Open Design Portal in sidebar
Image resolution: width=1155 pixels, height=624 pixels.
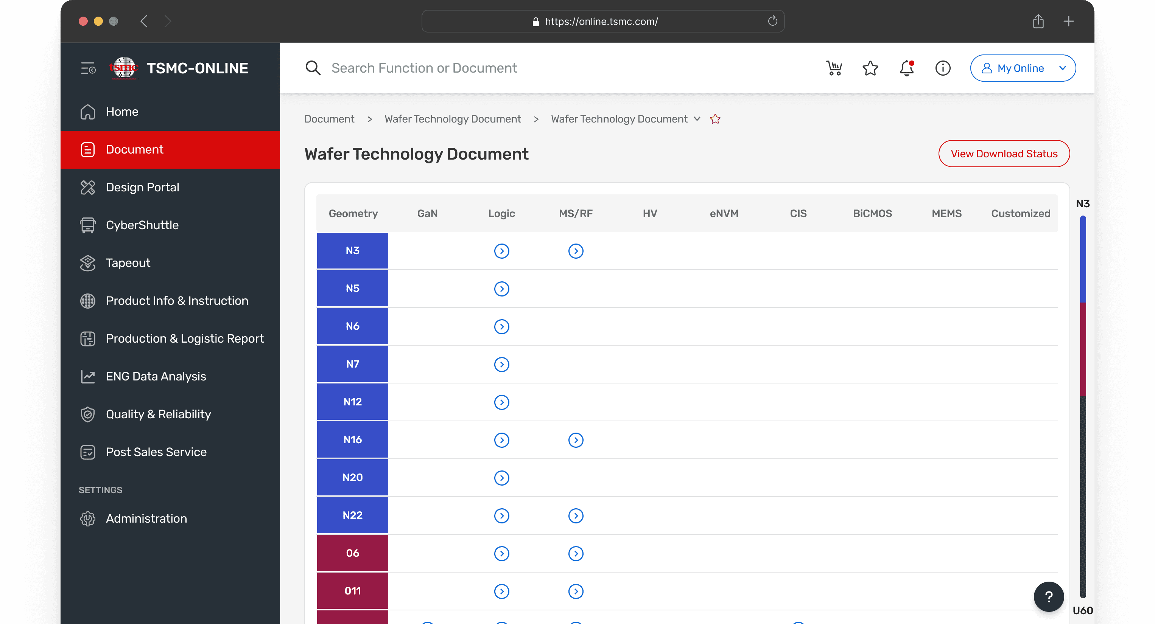click(x=142, y=187)
